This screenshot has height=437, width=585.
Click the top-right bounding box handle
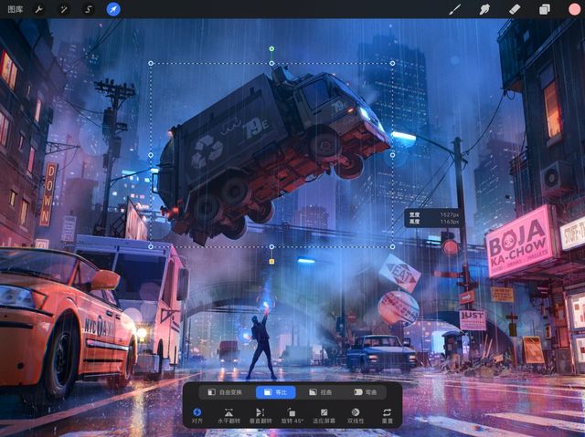pos(392,63)
